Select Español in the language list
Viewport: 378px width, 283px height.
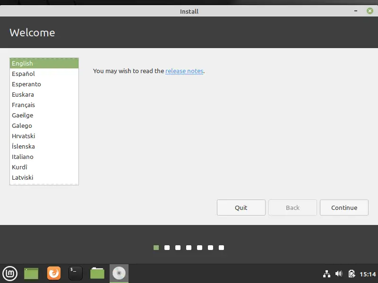tap(44, 74)
